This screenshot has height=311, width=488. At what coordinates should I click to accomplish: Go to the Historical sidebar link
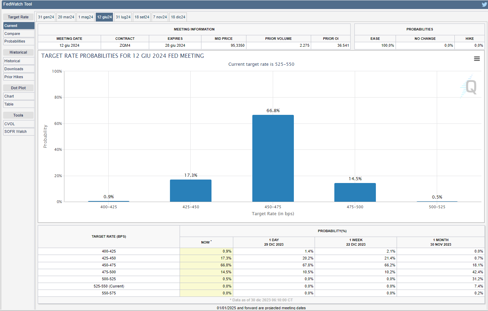click(x=19, y=61)
